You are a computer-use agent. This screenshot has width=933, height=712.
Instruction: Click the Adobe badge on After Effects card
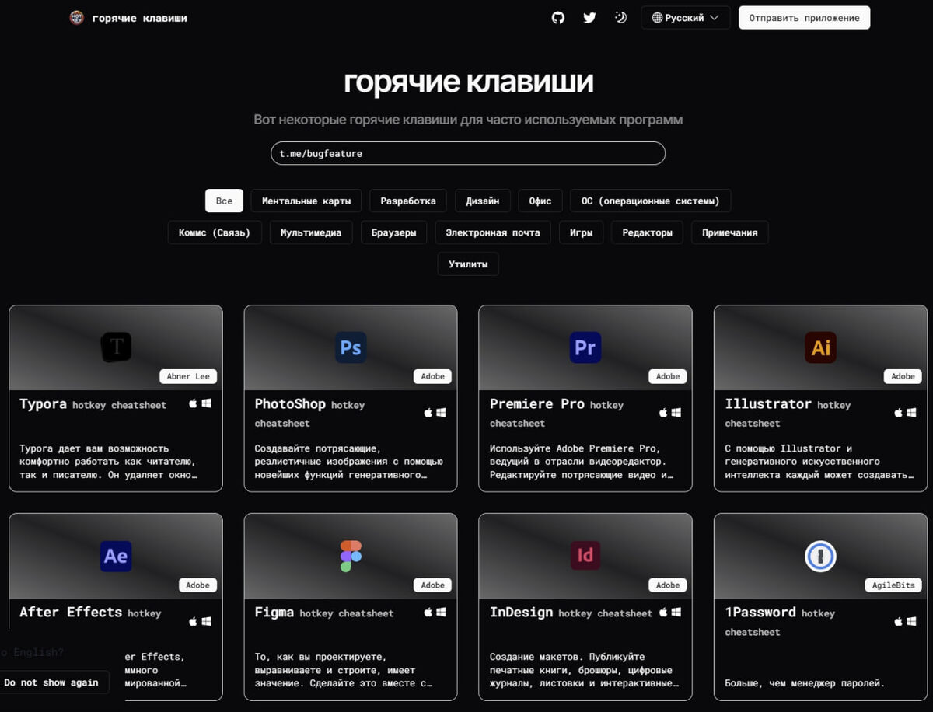[x=197, y=585]
